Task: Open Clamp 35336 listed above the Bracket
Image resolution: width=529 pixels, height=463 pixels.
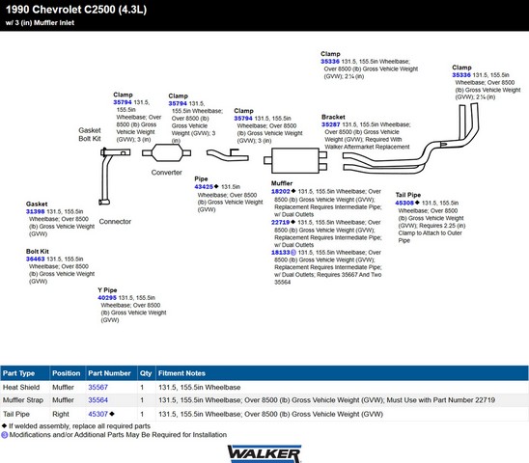Action: [x=330, y=62]
